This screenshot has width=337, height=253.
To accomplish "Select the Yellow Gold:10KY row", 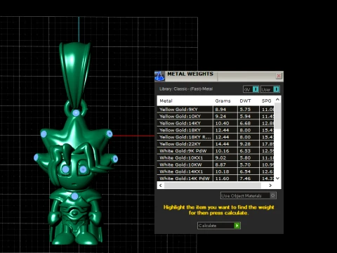I will (x=216, y=116).
